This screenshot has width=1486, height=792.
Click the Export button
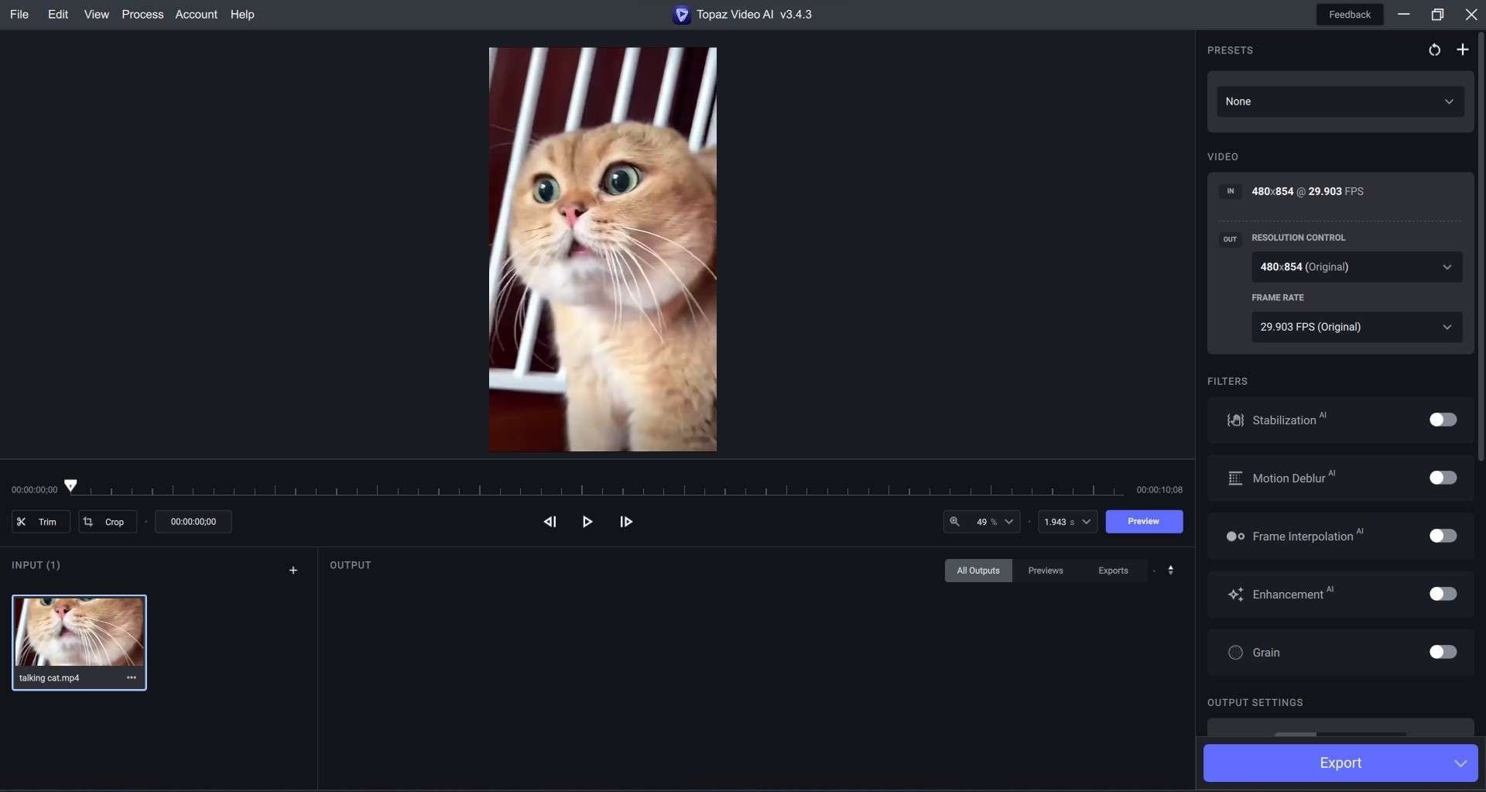1340,763
